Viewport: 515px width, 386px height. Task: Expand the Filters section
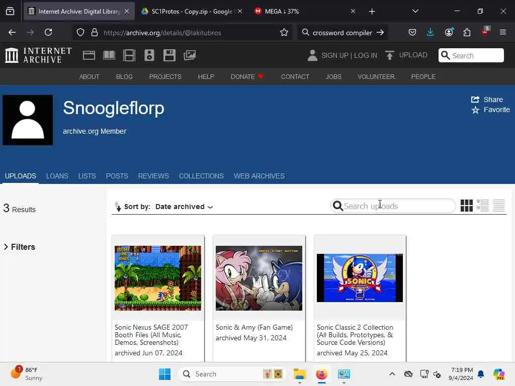pos(20,247)
